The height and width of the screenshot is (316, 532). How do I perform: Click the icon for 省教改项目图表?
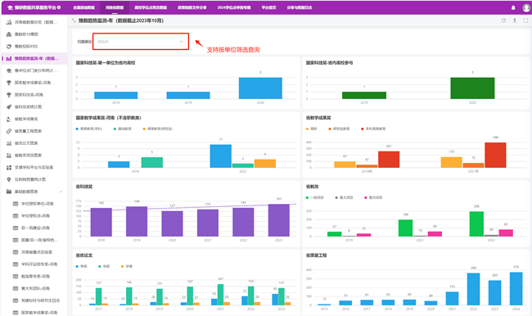tap(9, 156)
